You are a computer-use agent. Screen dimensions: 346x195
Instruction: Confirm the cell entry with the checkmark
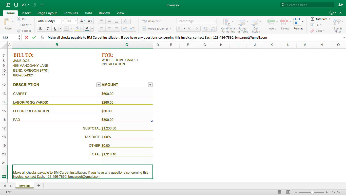(x=34, y=38)
